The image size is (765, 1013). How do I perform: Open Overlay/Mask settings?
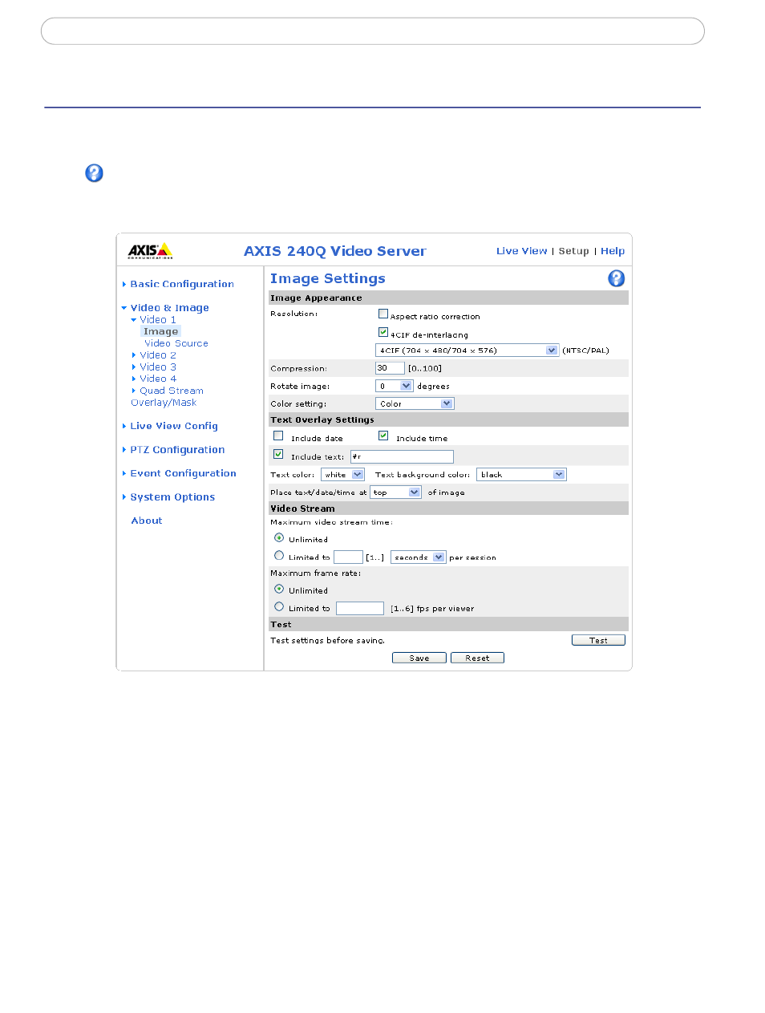tap(164, 403)
